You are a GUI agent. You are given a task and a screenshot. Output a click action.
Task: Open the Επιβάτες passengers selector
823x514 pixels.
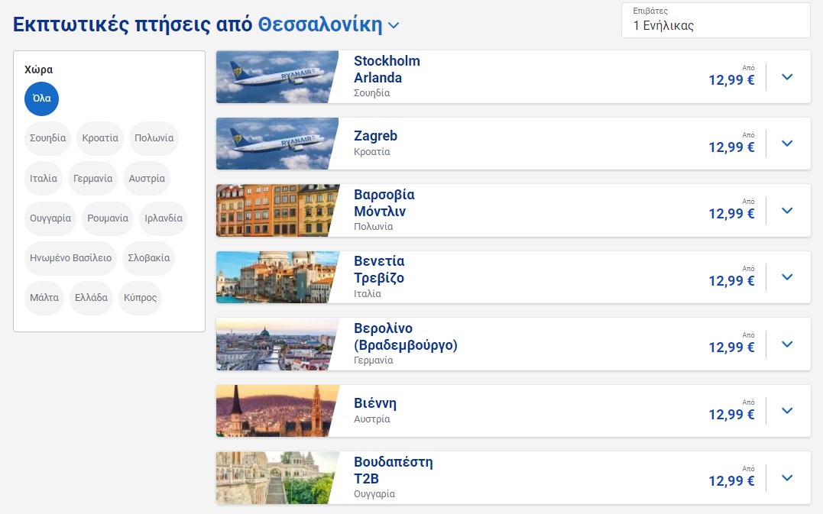(716, 20)
